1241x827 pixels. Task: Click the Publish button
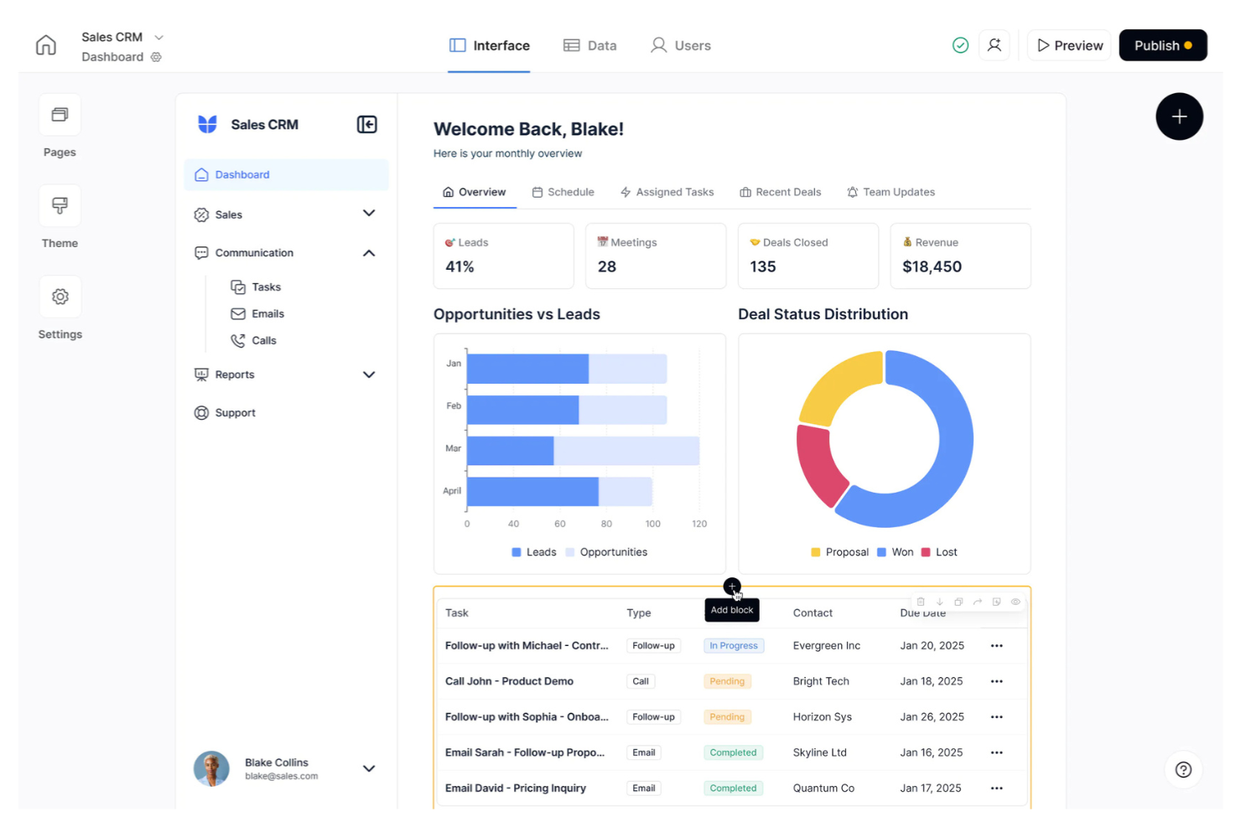[1163, 45]
